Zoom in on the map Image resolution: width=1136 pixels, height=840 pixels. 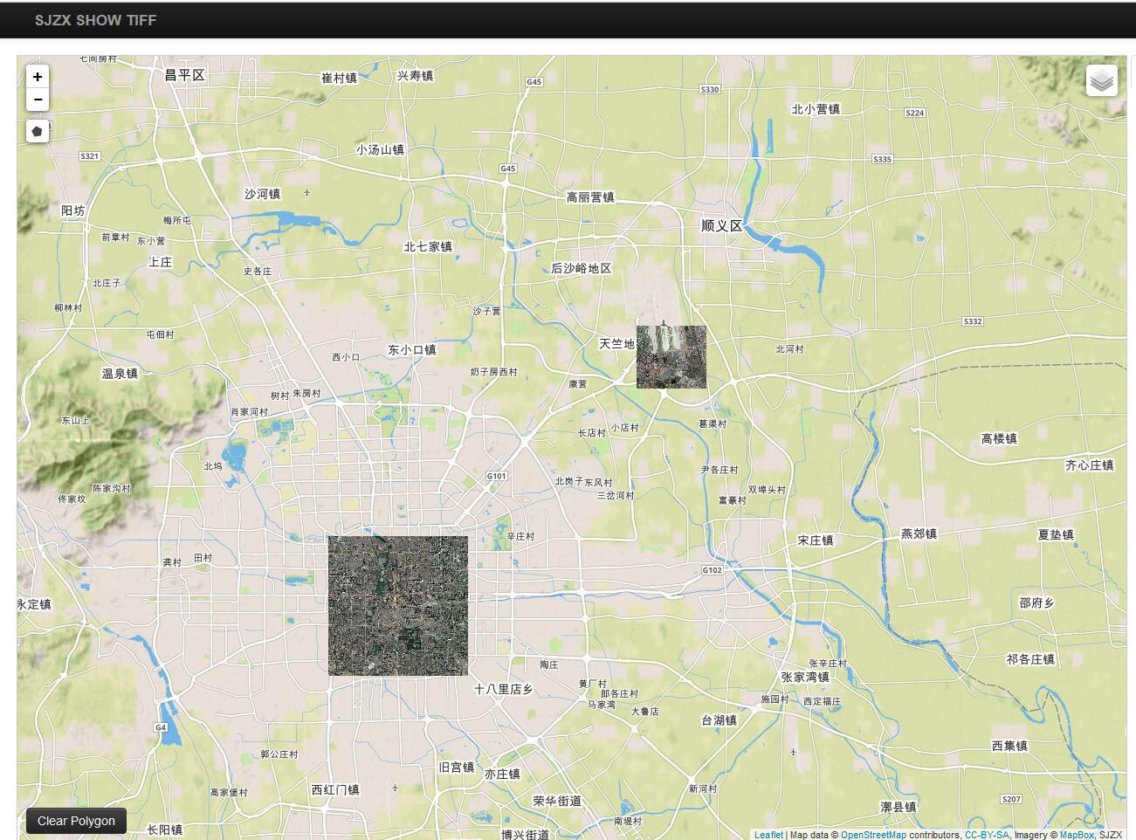38,77
